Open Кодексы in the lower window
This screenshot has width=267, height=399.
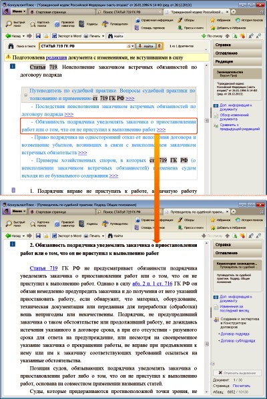[x=88, y=224]
